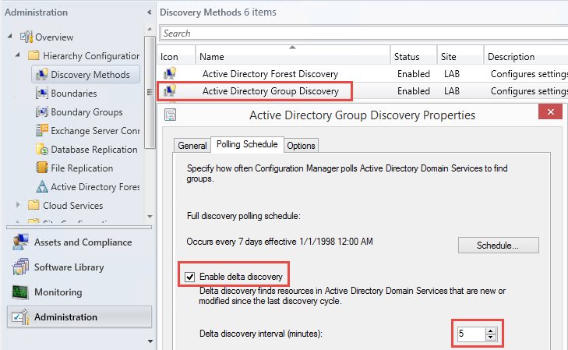This screenshot has width=568, height=350.
Task: Select the Database Replication tree item
Action: tap(94, 149)
